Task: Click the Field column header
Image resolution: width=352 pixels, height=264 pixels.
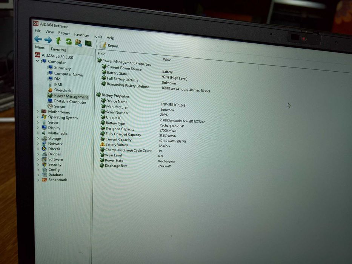Action: click(x=101, y=54)
